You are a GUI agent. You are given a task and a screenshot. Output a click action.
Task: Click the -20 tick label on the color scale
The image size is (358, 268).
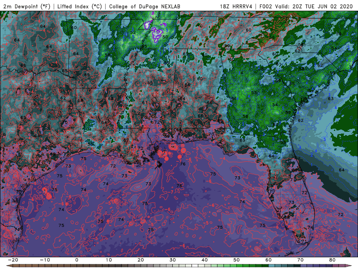13,260
